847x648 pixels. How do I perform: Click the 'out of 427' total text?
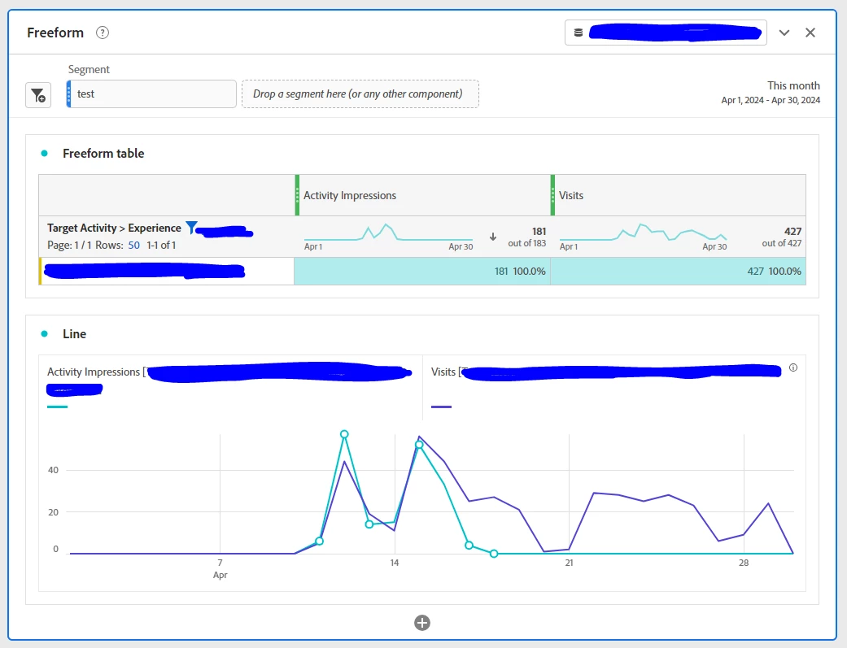[x=782, y=243]
